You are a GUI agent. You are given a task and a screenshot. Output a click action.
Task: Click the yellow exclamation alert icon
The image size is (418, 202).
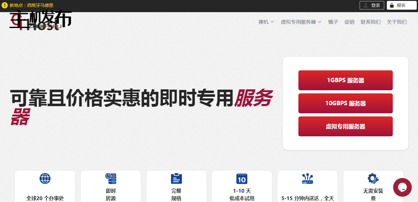(5, 5)
